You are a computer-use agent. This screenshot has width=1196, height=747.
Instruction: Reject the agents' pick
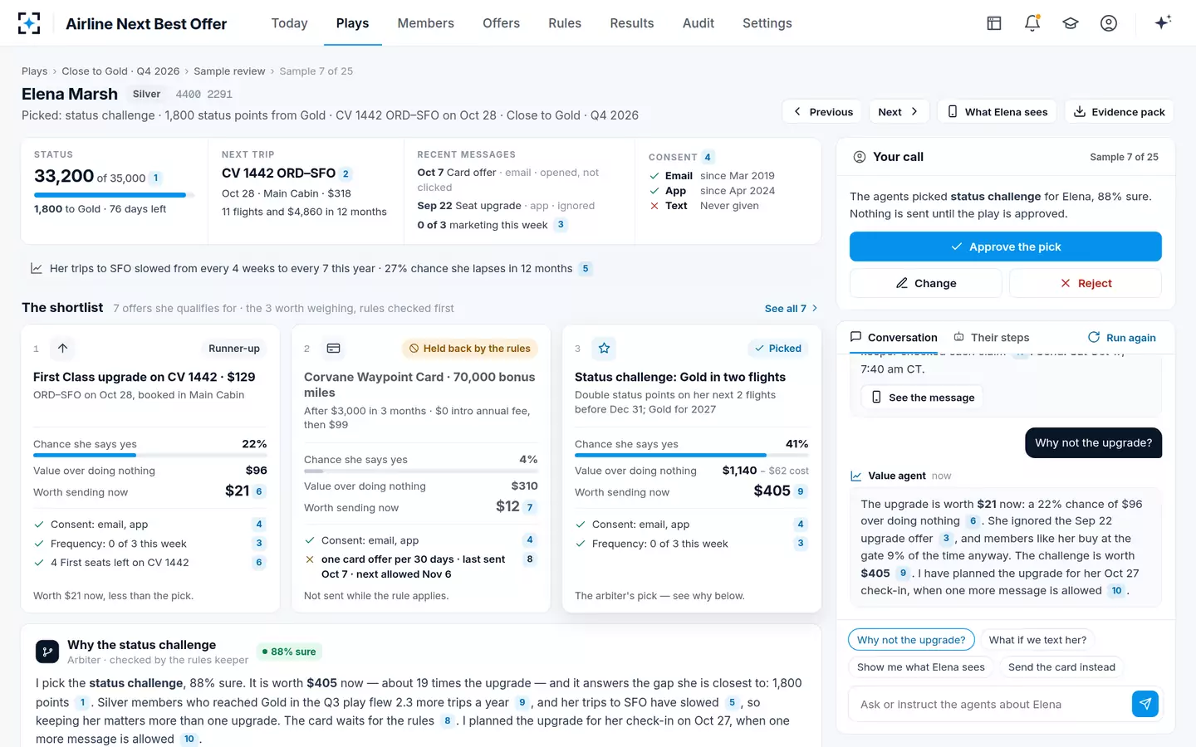click(x=1085, y=283)
